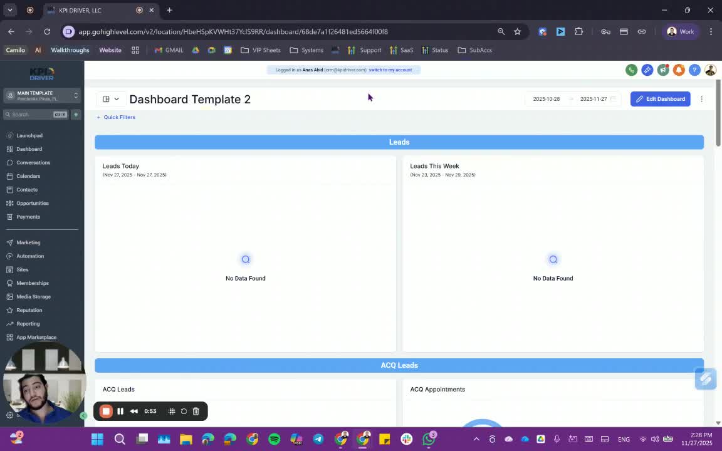722x451 pixels.
Task: Click the end date 2025-11-27
Action: [593, 99]
